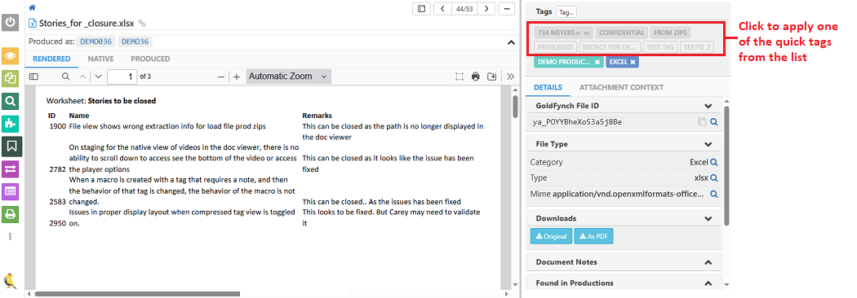Open the green documents icon in sidebar

click(11, 78)
